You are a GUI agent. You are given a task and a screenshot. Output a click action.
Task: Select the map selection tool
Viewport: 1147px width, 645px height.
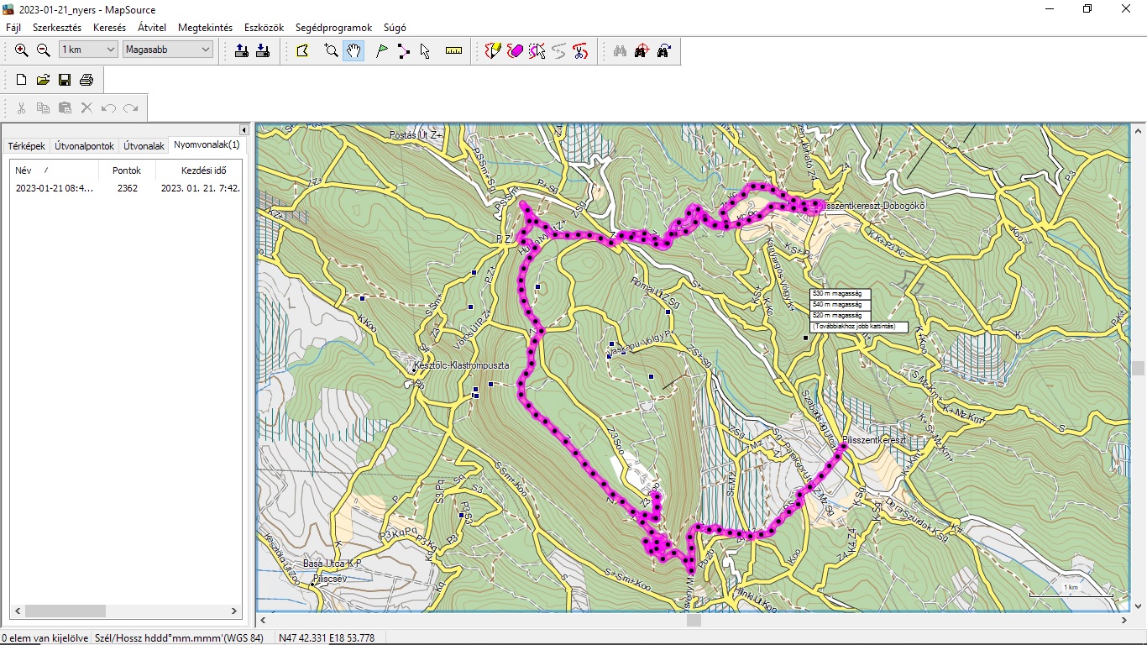pos(302,50)
